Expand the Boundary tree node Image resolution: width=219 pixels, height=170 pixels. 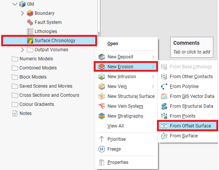(22, 13)
